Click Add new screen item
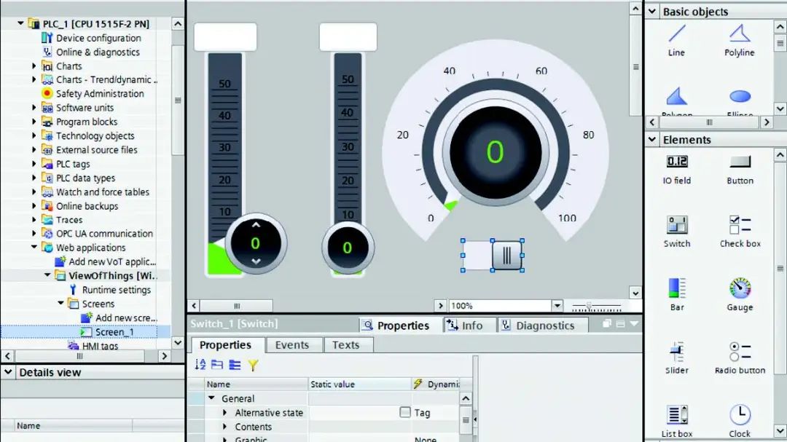 [x=127, y=318]
